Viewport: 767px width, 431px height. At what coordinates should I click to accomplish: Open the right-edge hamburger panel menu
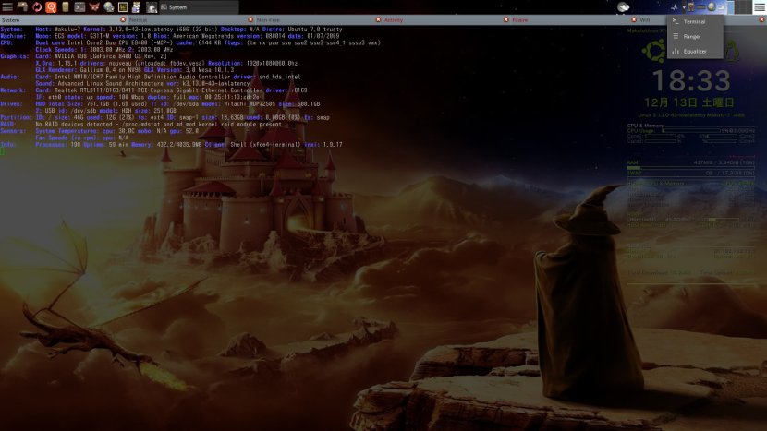tap(760, 7)
